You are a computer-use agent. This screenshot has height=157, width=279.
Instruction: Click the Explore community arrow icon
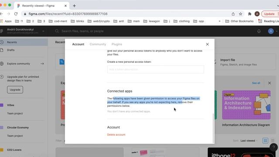pos(42,64)
